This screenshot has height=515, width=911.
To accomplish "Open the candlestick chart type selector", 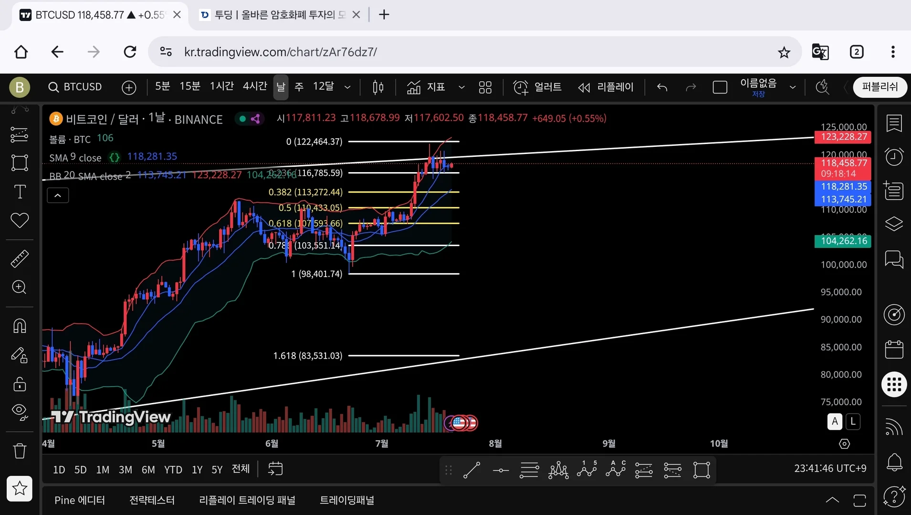I will (378, 87).
